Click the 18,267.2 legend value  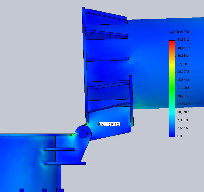[x=183, y=96]
